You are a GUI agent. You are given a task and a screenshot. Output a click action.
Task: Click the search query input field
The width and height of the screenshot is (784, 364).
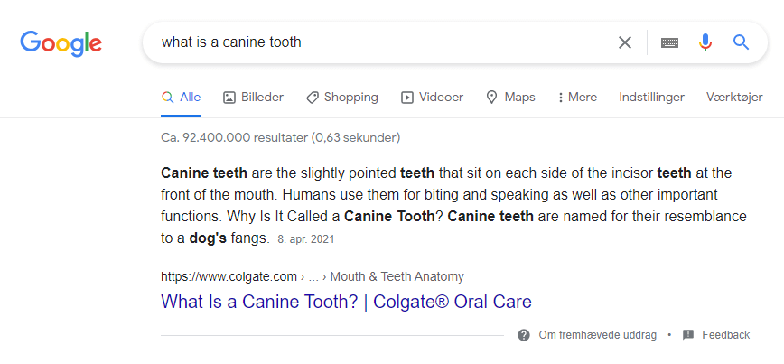click(x=379, y=42)
